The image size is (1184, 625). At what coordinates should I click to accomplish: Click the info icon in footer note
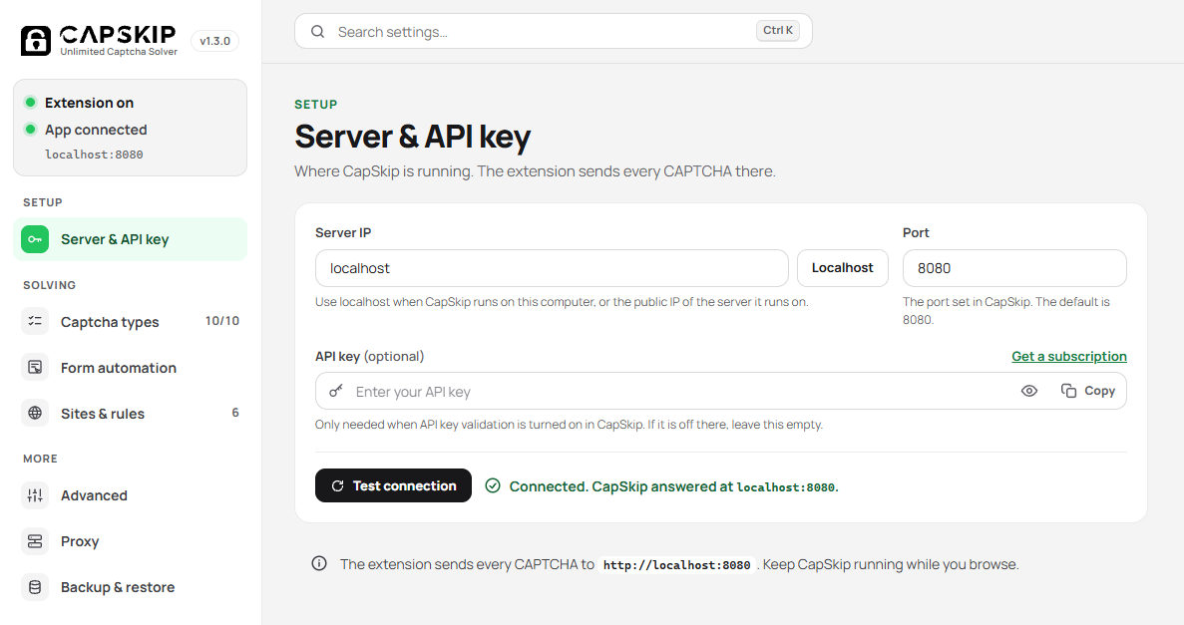click(x=319, y=564)
